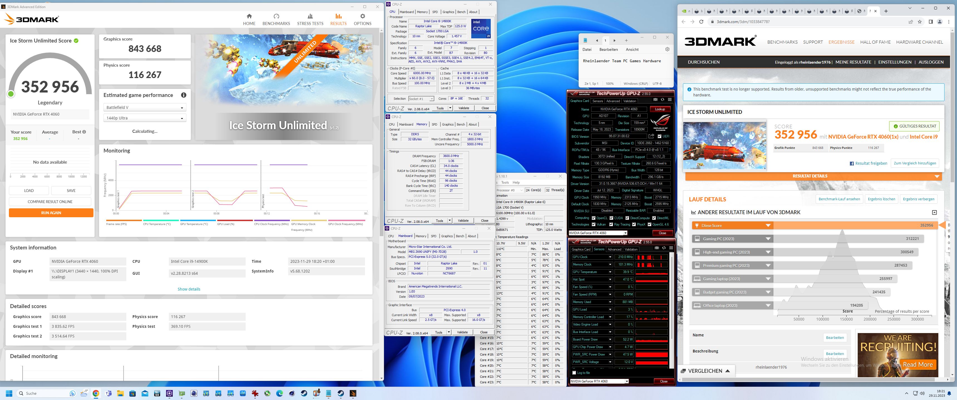Show info for Estimated game performance
The width and height of the screenshot is (957, 400).
point(184,95)
